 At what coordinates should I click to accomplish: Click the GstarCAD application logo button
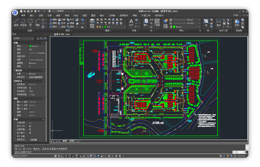(x=15, y=12)
